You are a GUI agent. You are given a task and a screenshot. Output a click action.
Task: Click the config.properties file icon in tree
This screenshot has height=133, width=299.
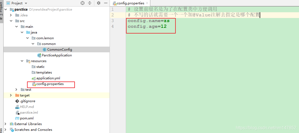34,84
